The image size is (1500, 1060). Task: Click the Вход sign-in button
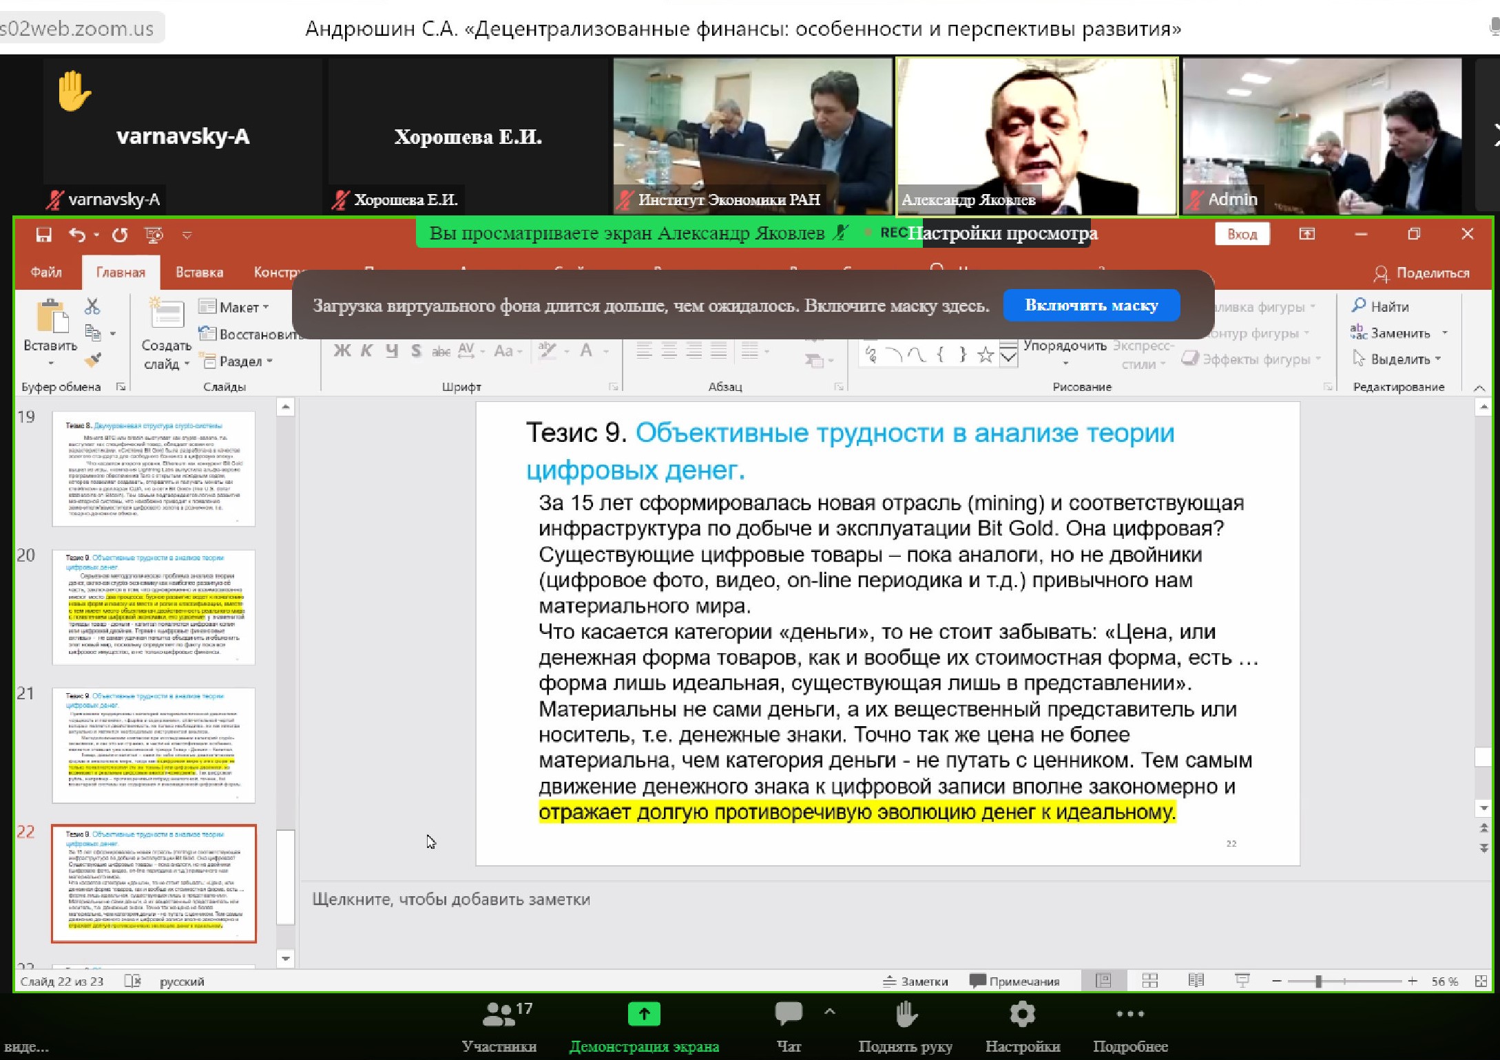[x=1242, y=234]
